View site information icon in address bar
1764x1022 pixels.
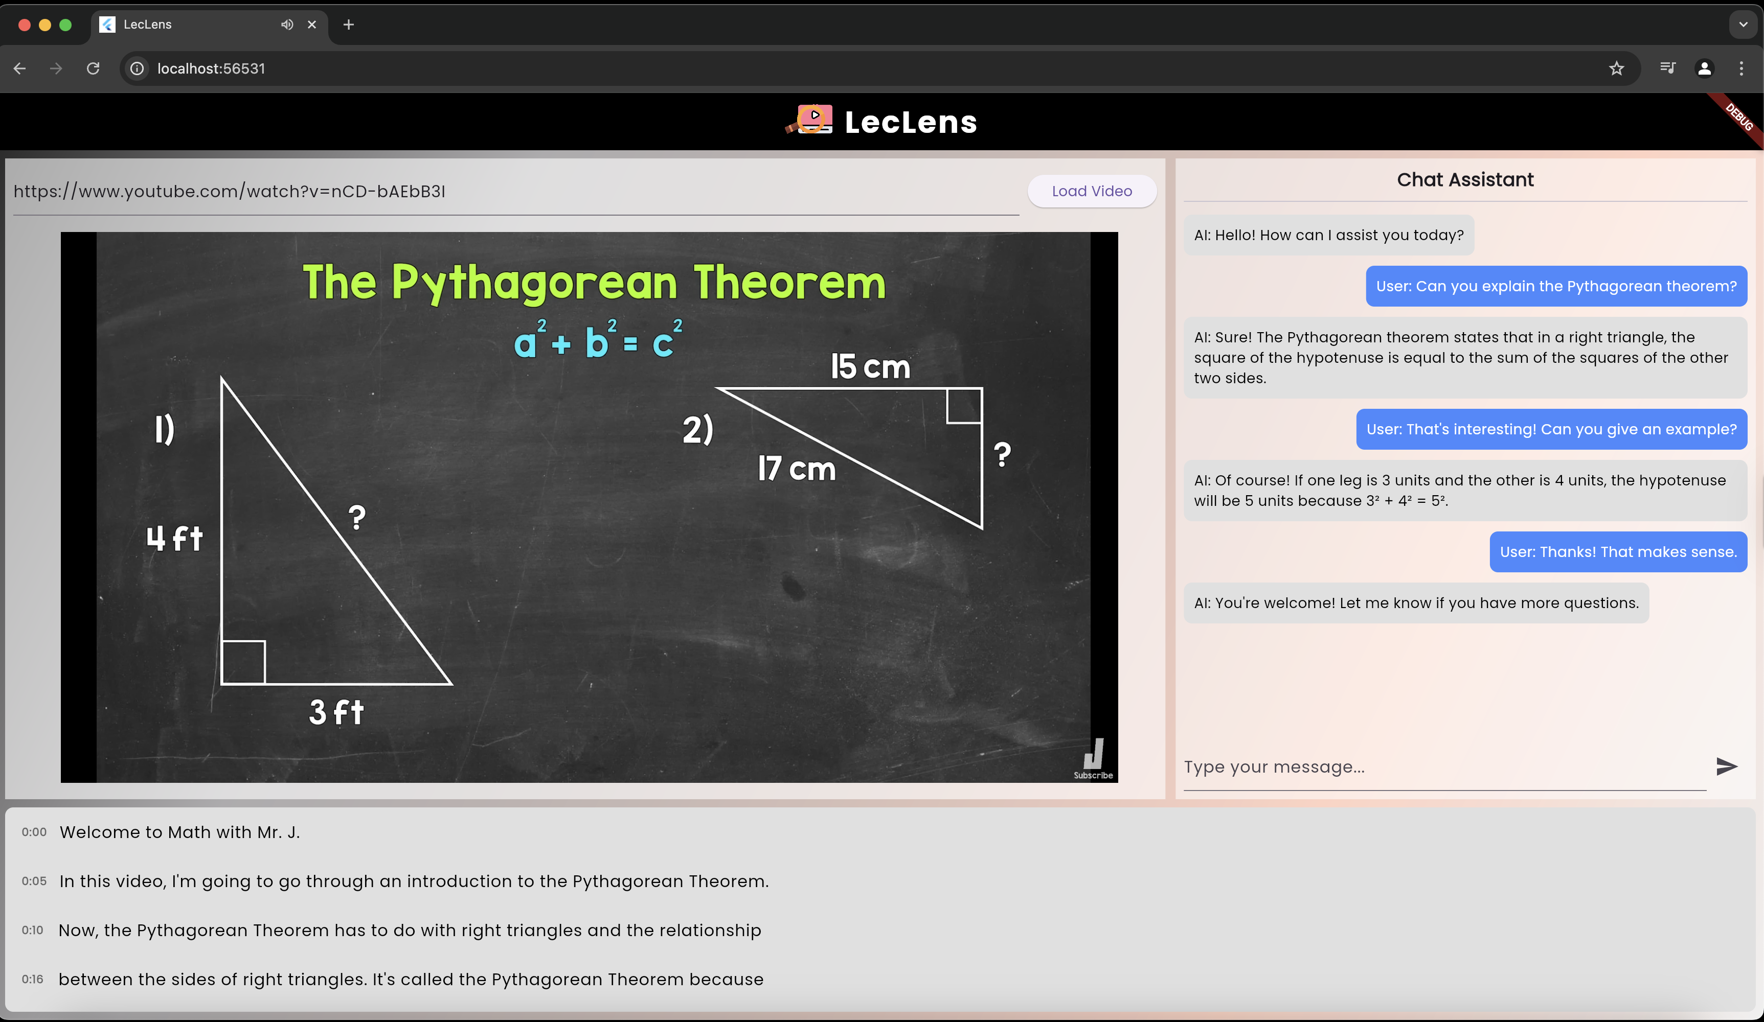point(138,68)
